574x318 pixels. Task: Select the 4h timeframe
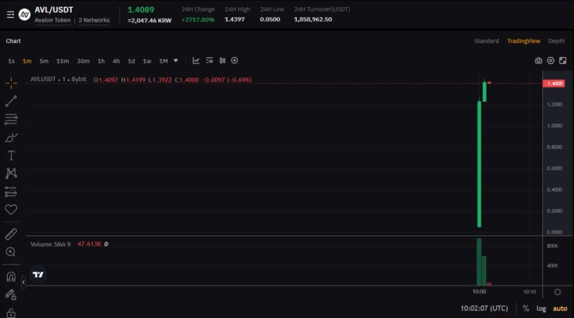coord(116,61)
